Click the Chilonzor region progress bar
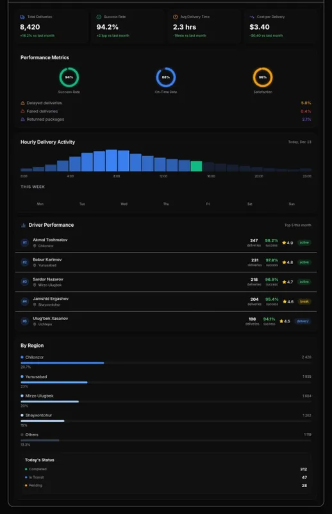This screenshot has height=514, width=332. [166, 363]
